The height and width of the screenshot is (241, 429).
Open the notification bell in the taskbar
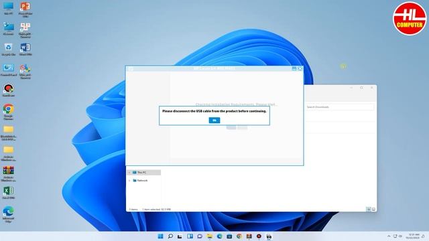coord(423,236)
